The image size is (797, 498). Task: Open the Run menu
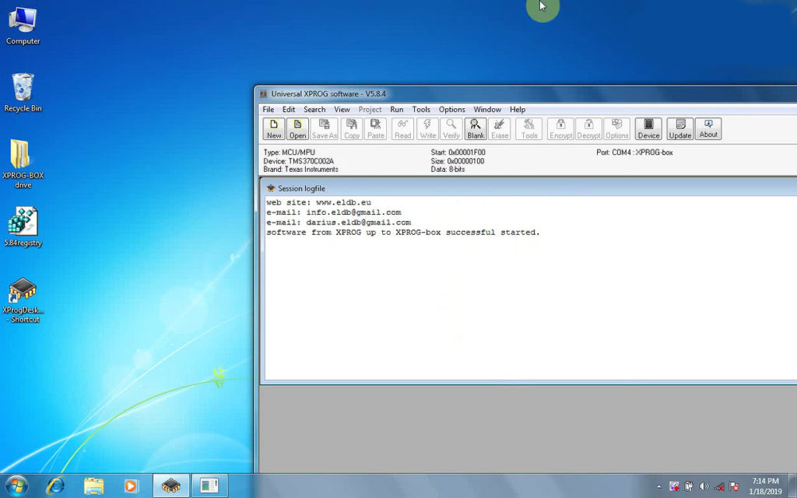click(397, 109)
